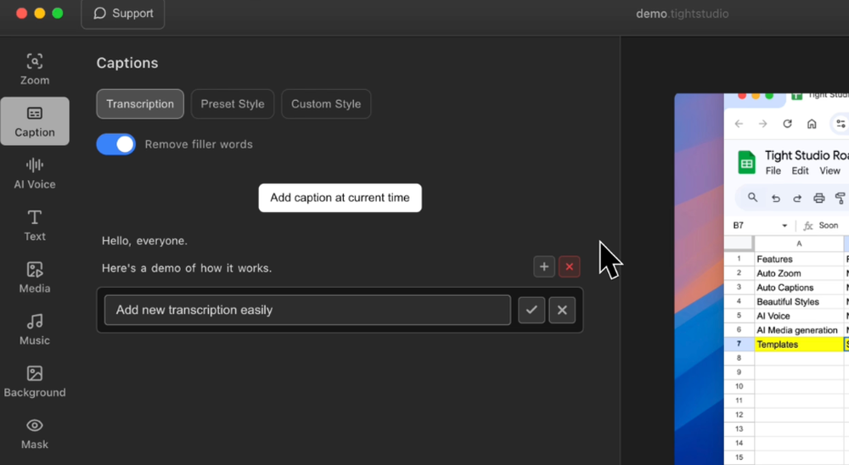The image size is (849, 465).
Task: Click the column A header in spreadsheet
Action: (x=799, y=244)
